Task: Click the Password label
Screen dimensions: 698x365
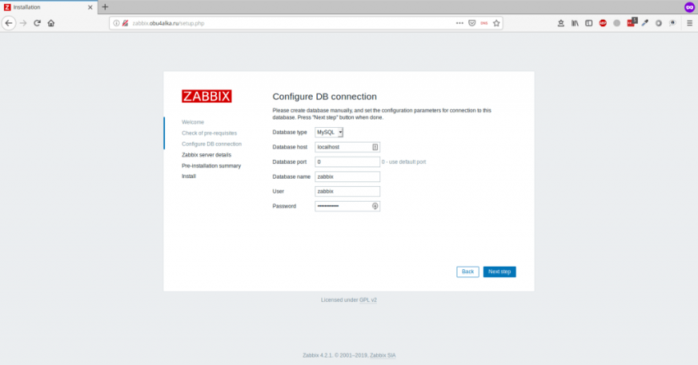Action: click(284, 206)
